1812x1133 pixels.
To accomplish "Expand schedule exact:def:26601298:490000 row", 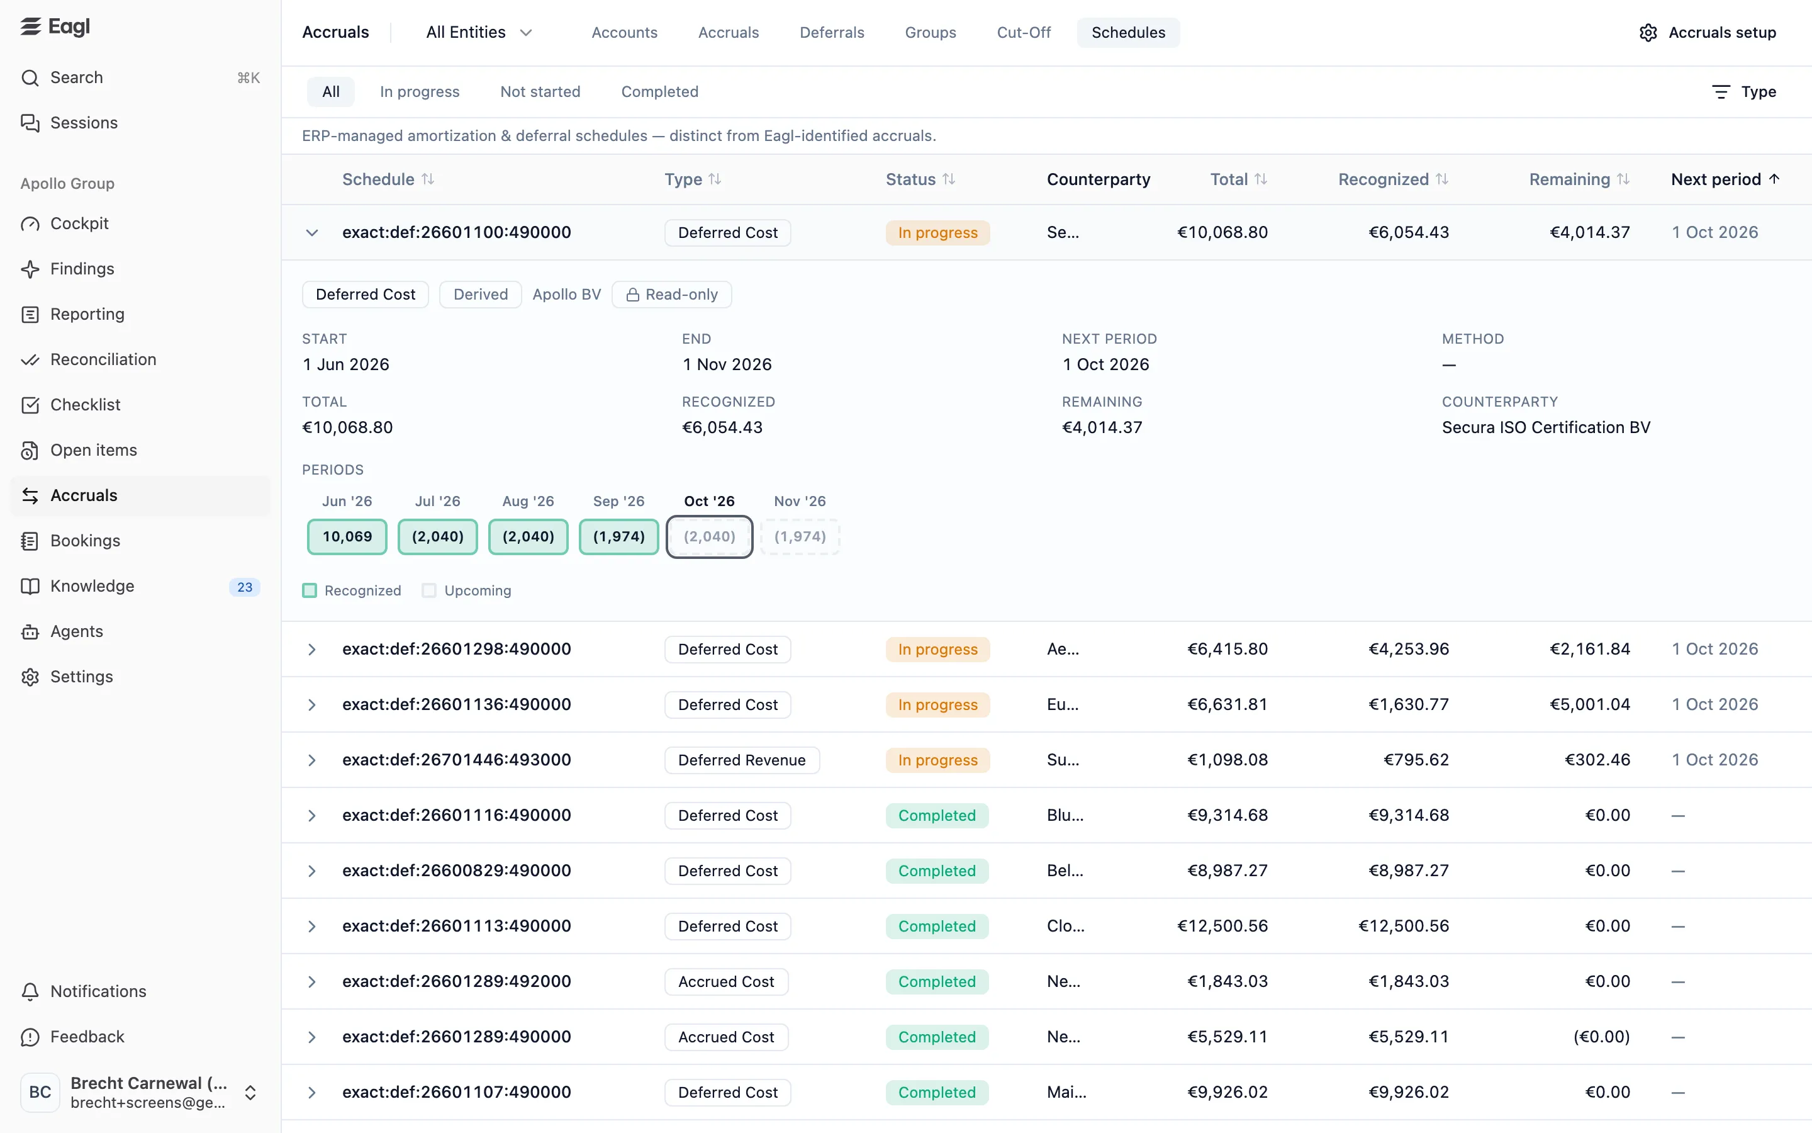I will tap(312, 650).
